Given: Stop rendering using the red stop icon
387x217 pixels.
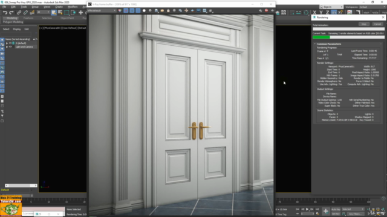Looking at the screenshot, I should pyautogui.click(x=266, y=11).
